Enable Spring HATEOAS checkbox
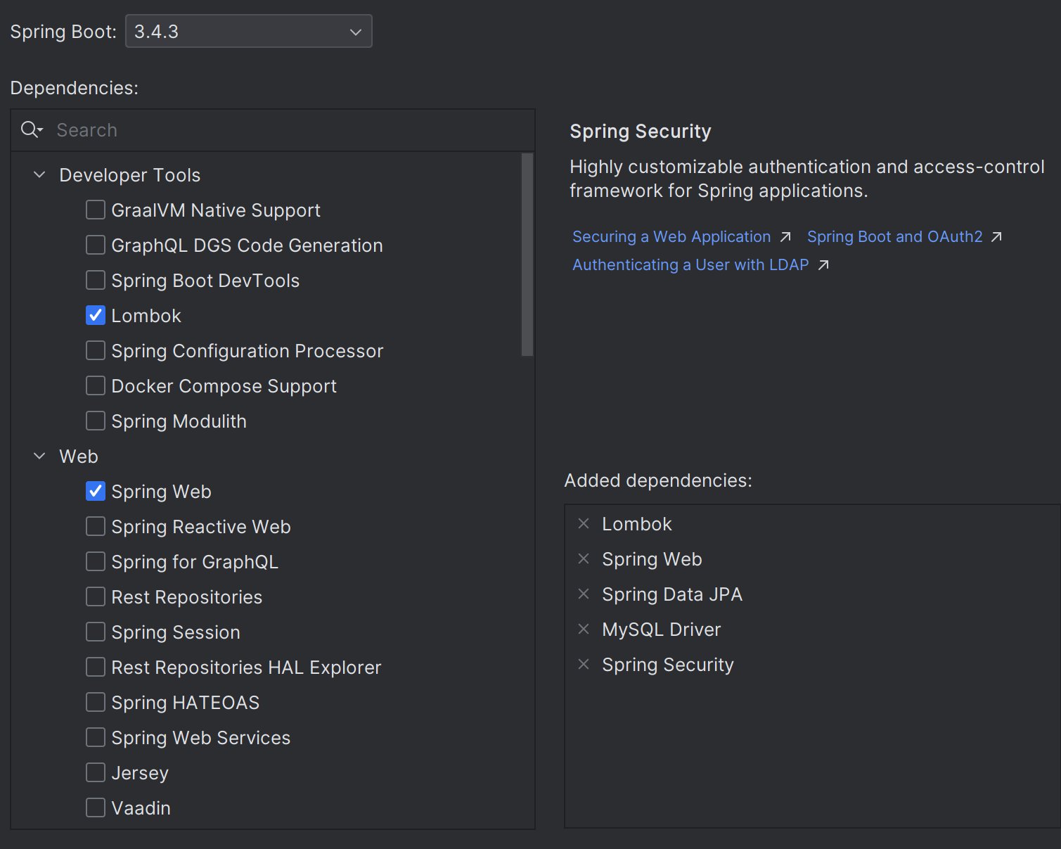Viewport: 1061px width, 849px height. (96, 702)
